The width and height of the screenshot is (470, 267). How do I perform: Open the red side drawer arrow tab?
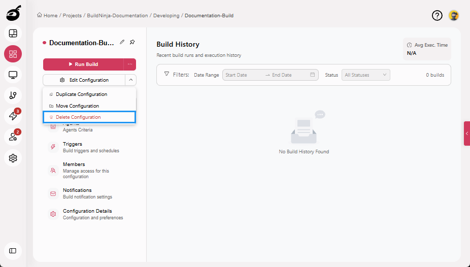pyautogui.click(x=467, y=133)
